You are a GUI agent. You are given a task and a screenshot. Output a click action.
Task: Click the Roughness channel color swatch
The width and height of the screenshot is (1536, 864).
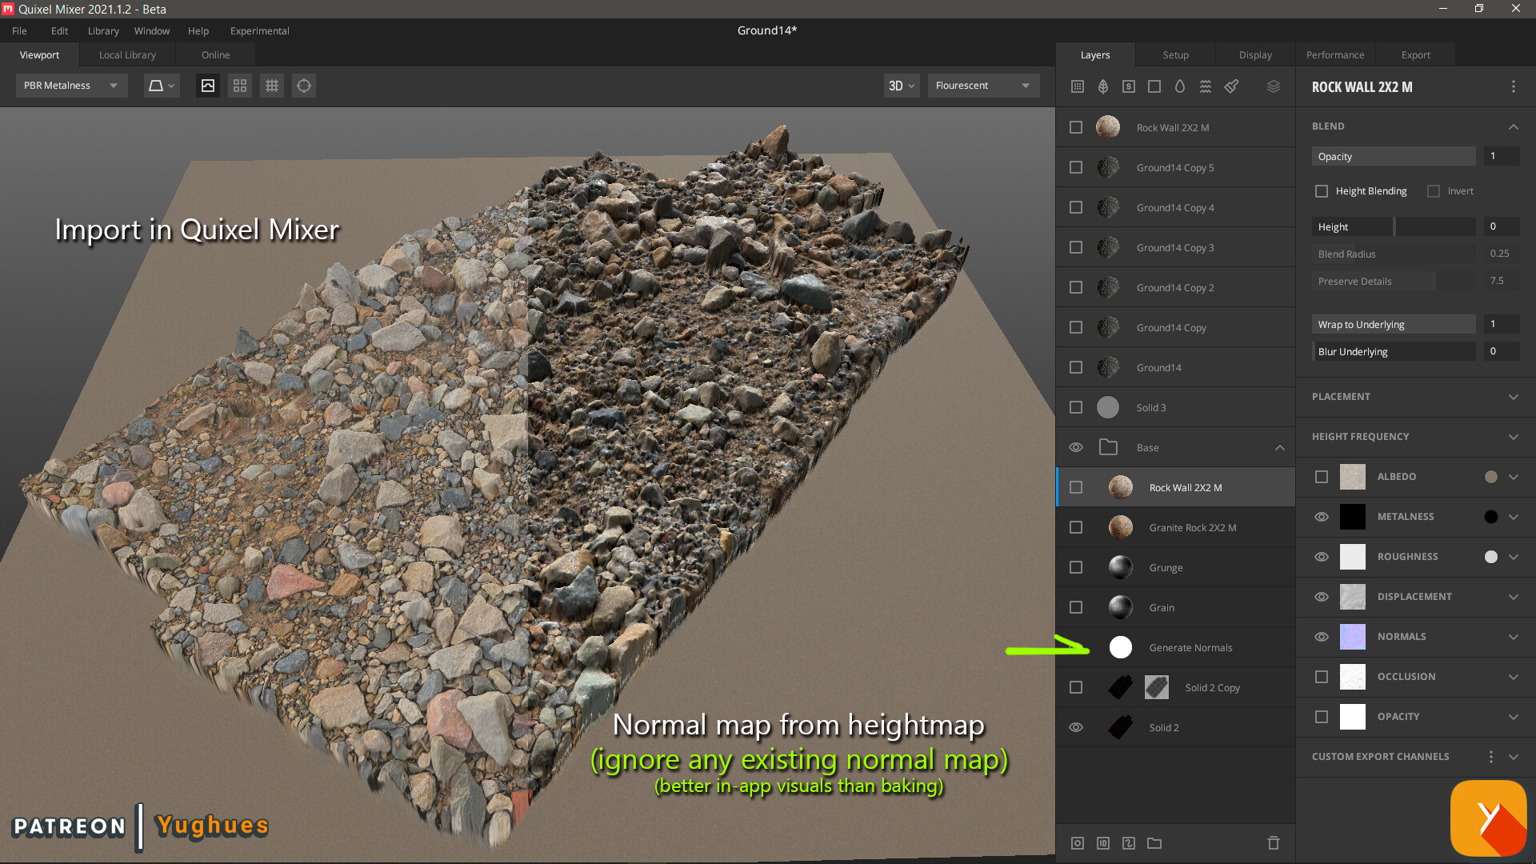[1490, 556]
